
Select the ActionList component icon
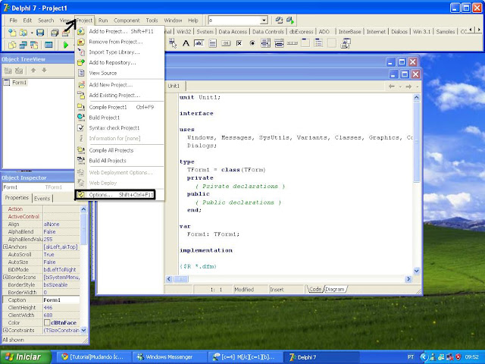(x=346, y=43)
